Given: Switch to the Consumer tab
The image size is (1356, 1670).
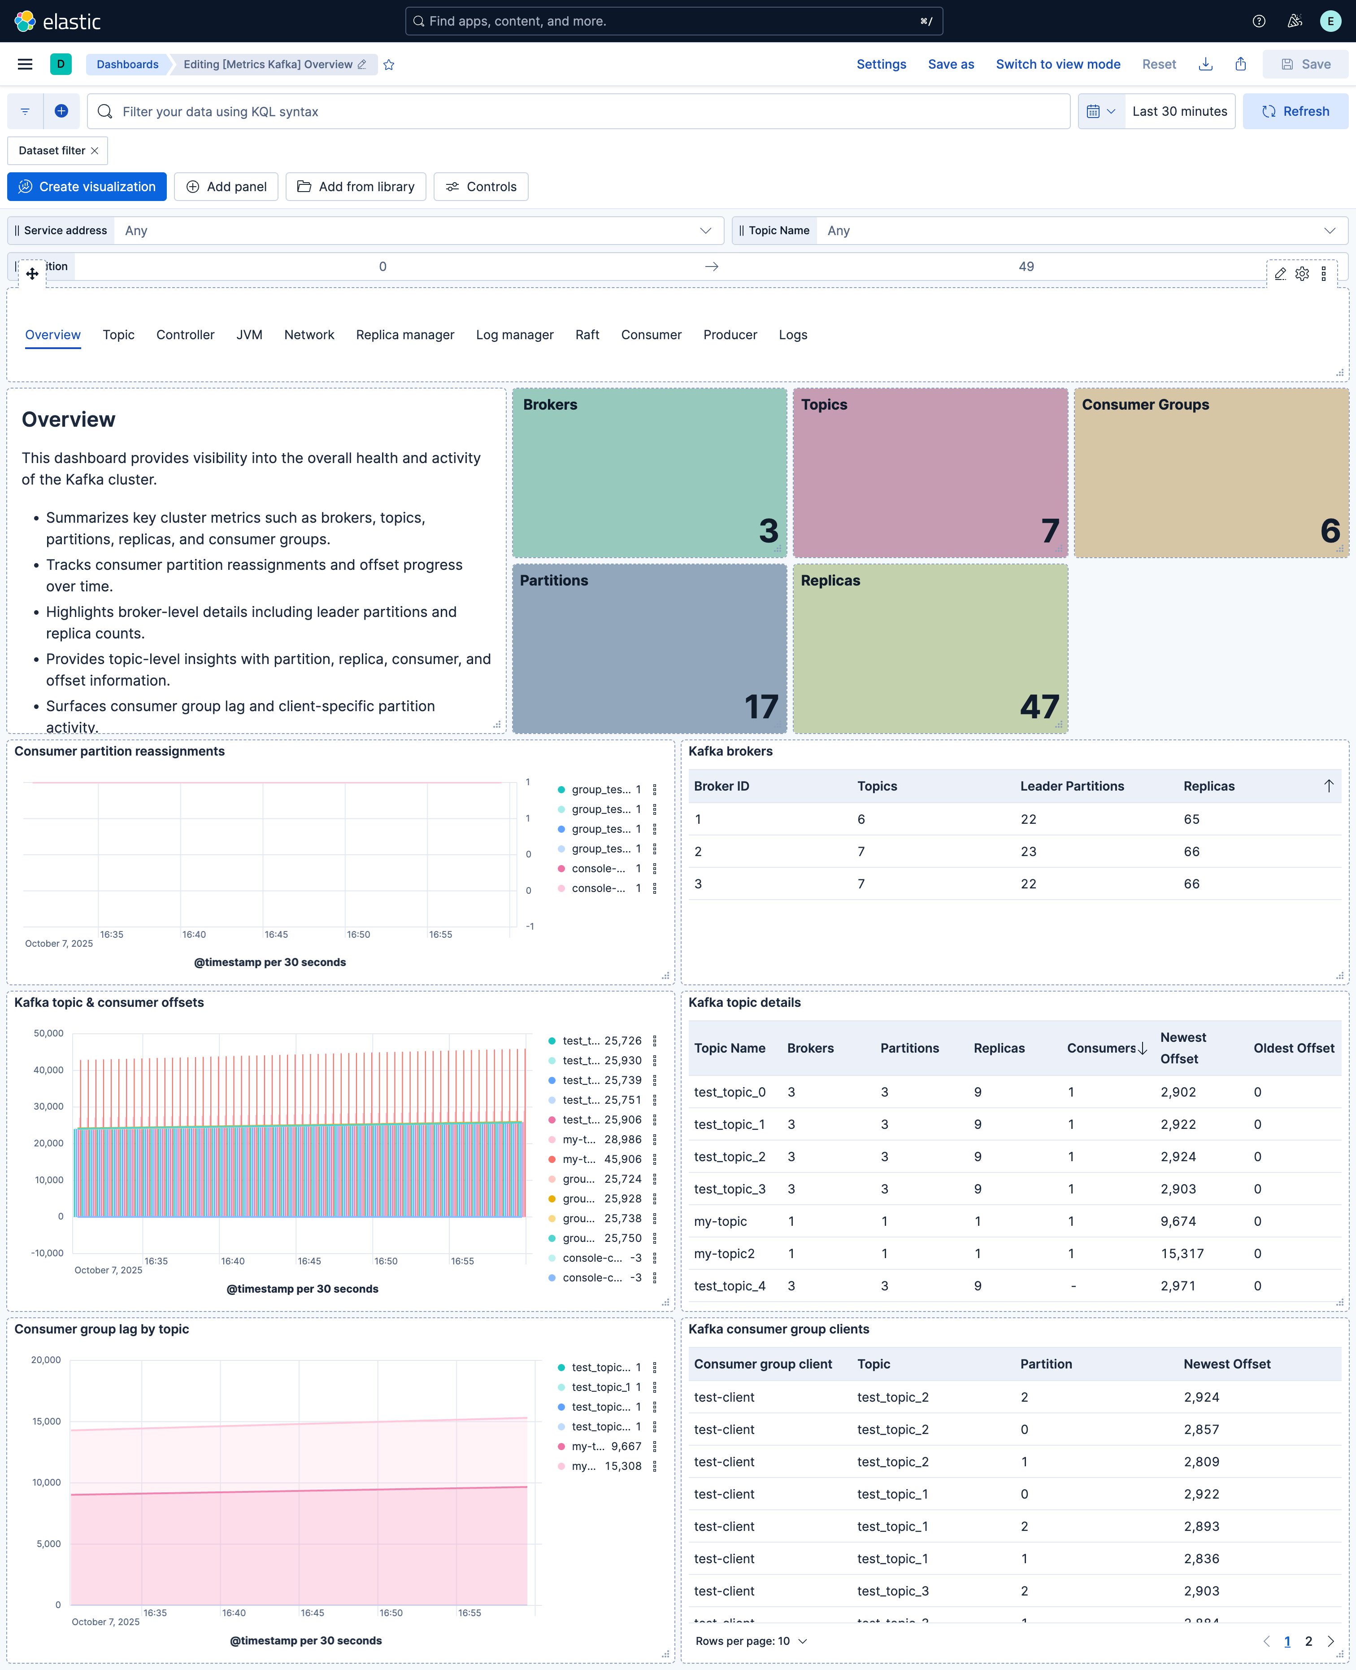Looking at the screenshot, I should click(652, 334).
